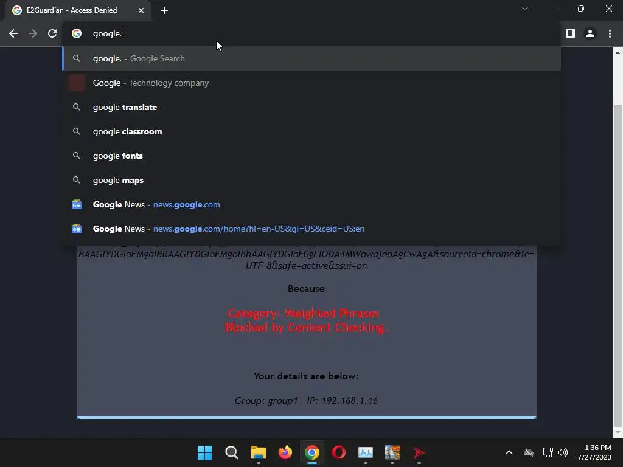Choose the google translate suggestion
The width and height of the screenshot is (623, 467).
(x=311, y=107)
